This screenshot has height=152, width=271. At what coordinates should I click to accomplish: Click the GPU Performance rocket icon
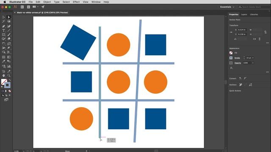click(43, 7)
